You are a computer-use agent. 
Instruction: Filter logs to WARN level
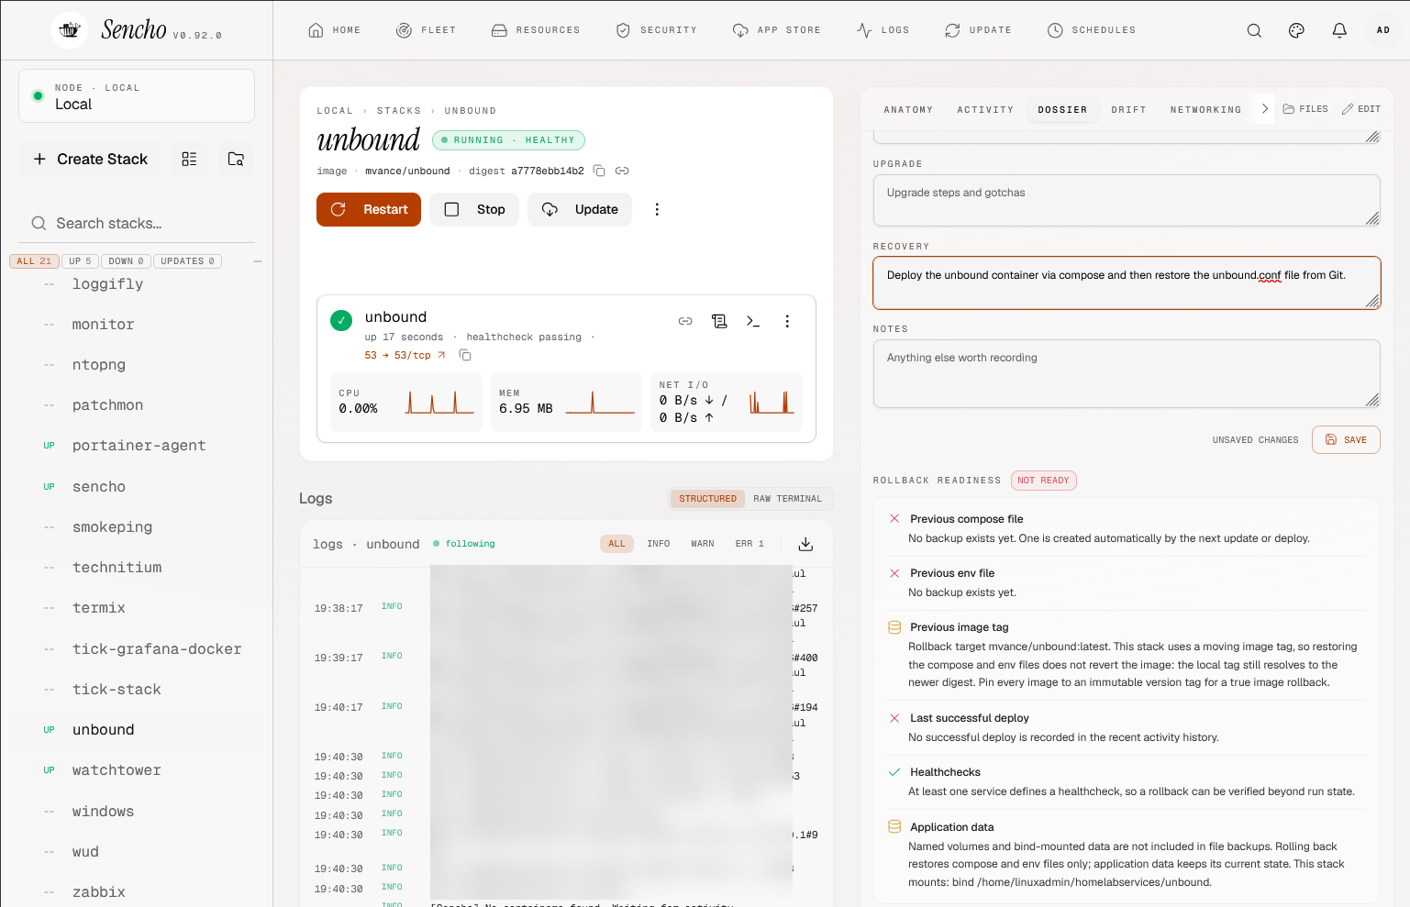(x=703, y=544)
